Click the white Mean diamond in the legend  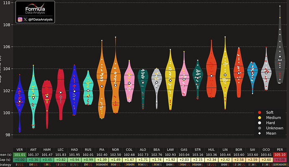point(260,133)
